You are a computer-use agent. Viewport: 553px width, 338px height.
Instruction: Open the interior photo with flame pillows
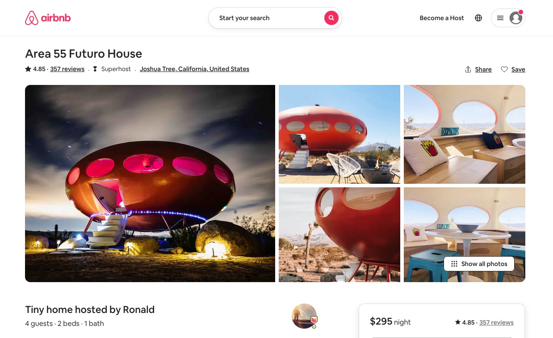tap(465, 134)
